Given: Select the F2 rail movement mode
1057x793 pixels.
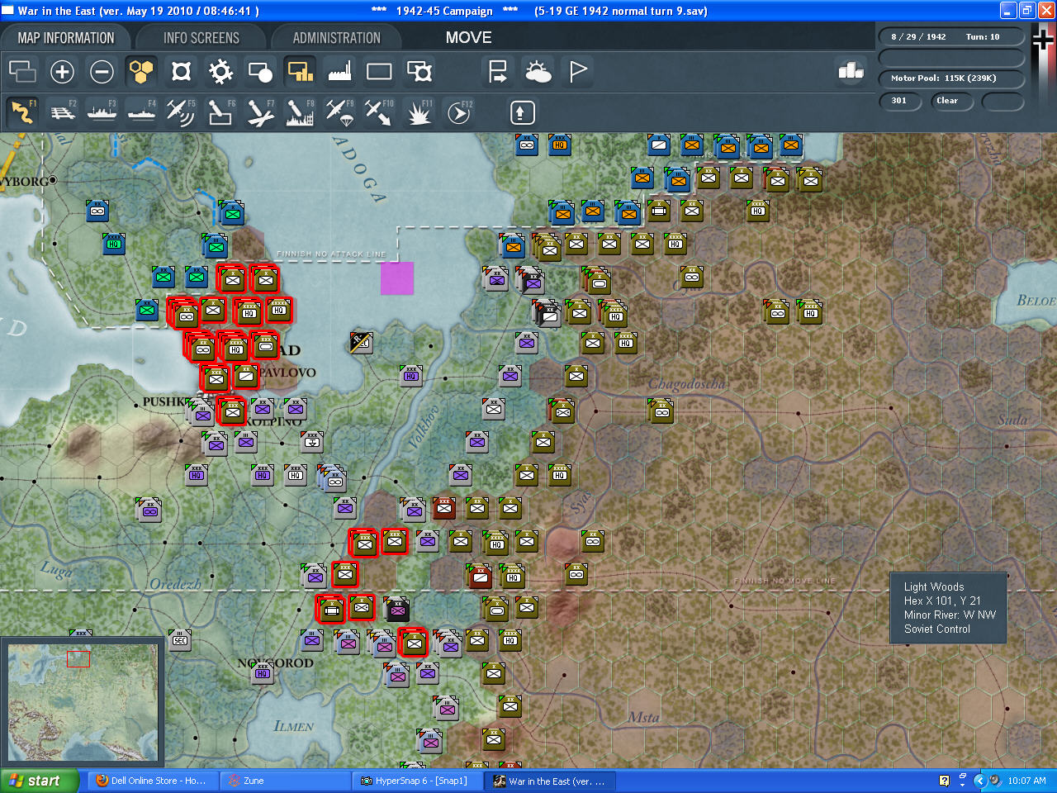Looking at the screenshot, I should coord(62,112).
